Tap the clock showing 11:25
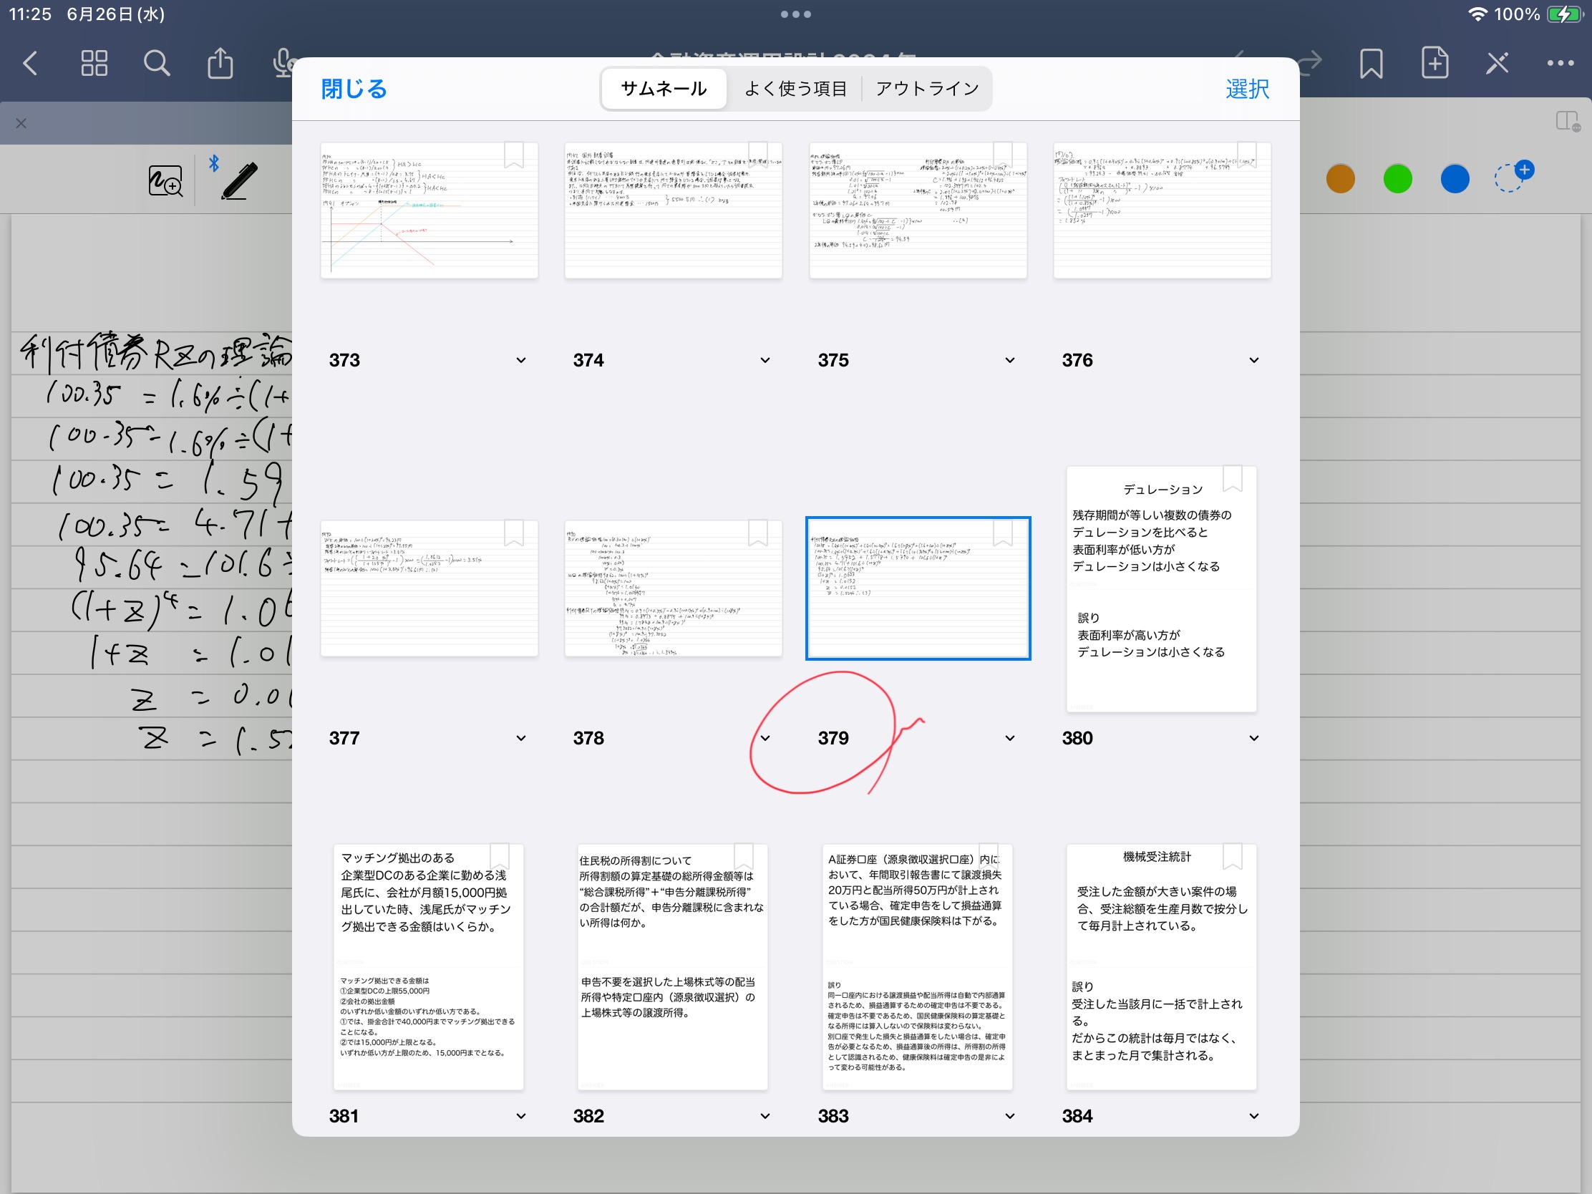 coord(30,14)
